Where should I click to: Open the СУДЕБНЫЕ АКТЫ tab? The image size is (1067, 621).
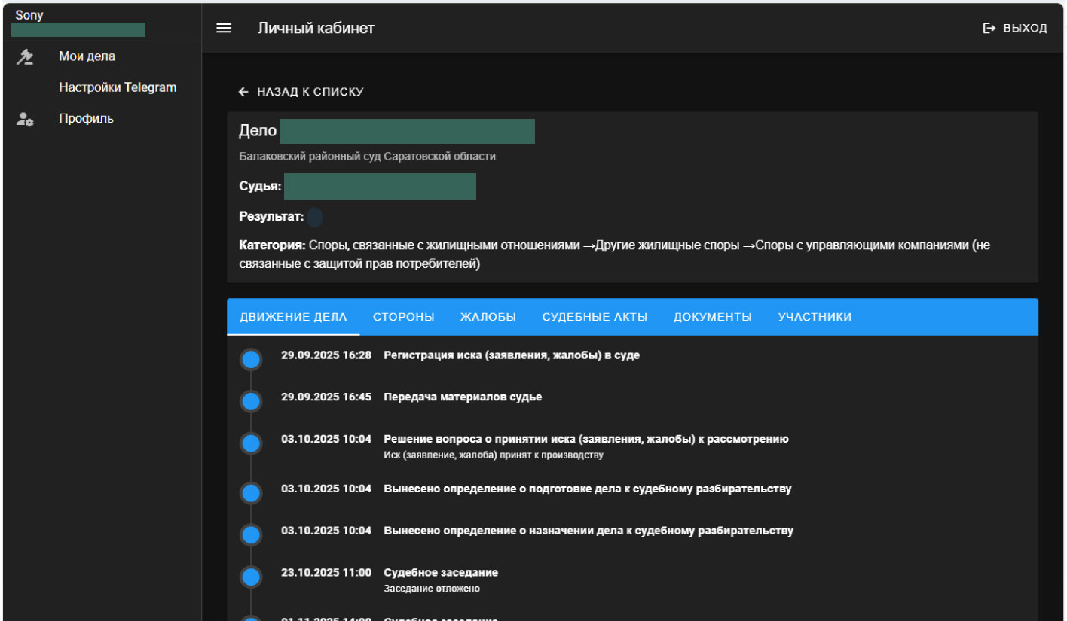[595, 317]
